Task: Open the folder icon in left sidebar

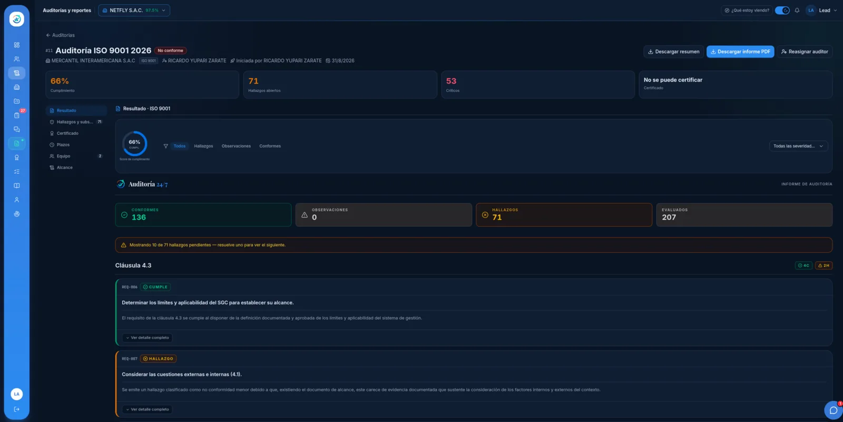Action: pos(17,101)
